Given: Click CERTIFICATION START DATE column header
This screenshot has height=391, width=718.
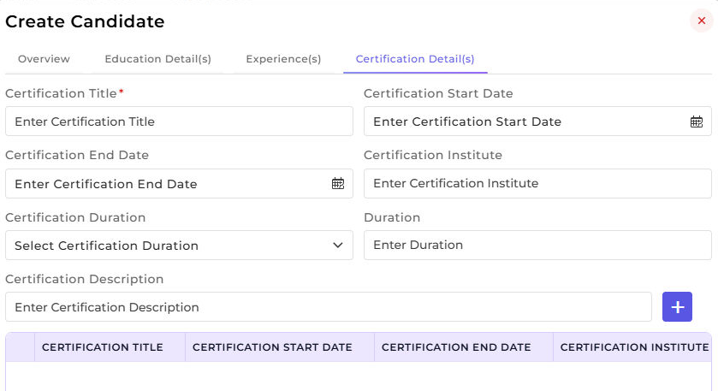Looking at the screenshot, I should tap(280, 347).
